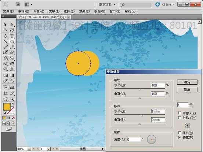The width and height of the screenshot is (203, 152).
Task: Select the Mesh tool
Action: (5, 75)
